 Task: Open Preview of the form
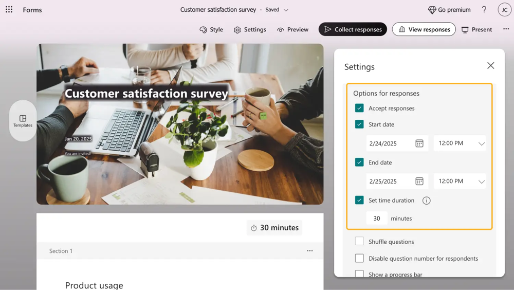[x=292, y=29]
